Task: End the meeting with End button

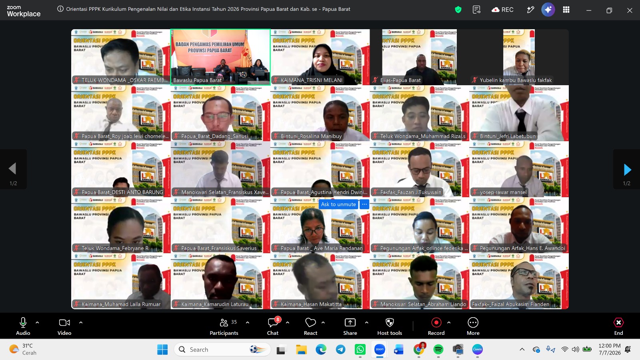Action: [618, 326]
